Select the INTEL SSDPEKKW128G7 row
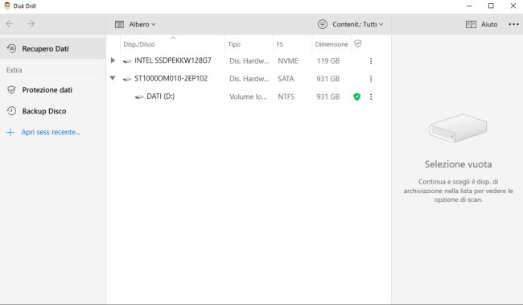Viewport: 523px width, 305px height. tap(249, 60)
